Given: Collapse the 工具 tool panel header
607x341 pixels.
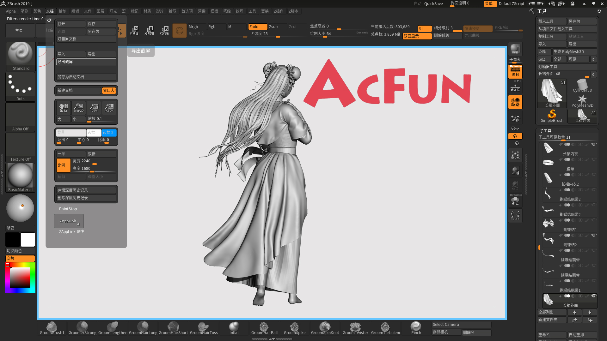Looking at the screenshot, I should (x=542, y=11).
